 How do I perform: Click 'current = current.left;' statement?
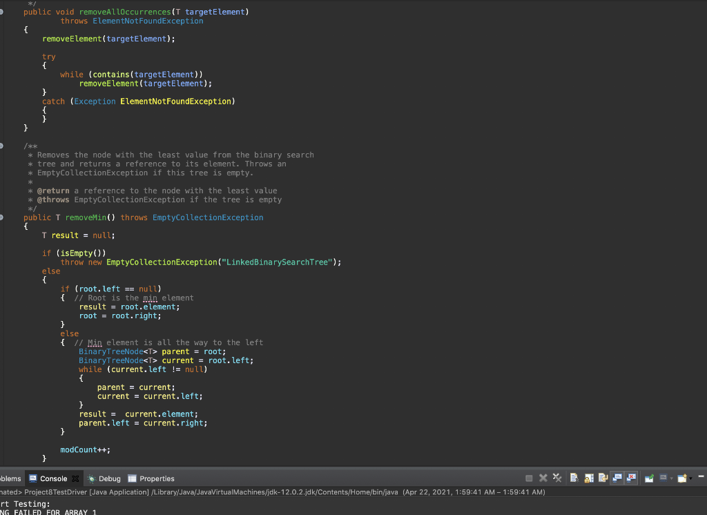pyautogui.click(x=150, y=396)
